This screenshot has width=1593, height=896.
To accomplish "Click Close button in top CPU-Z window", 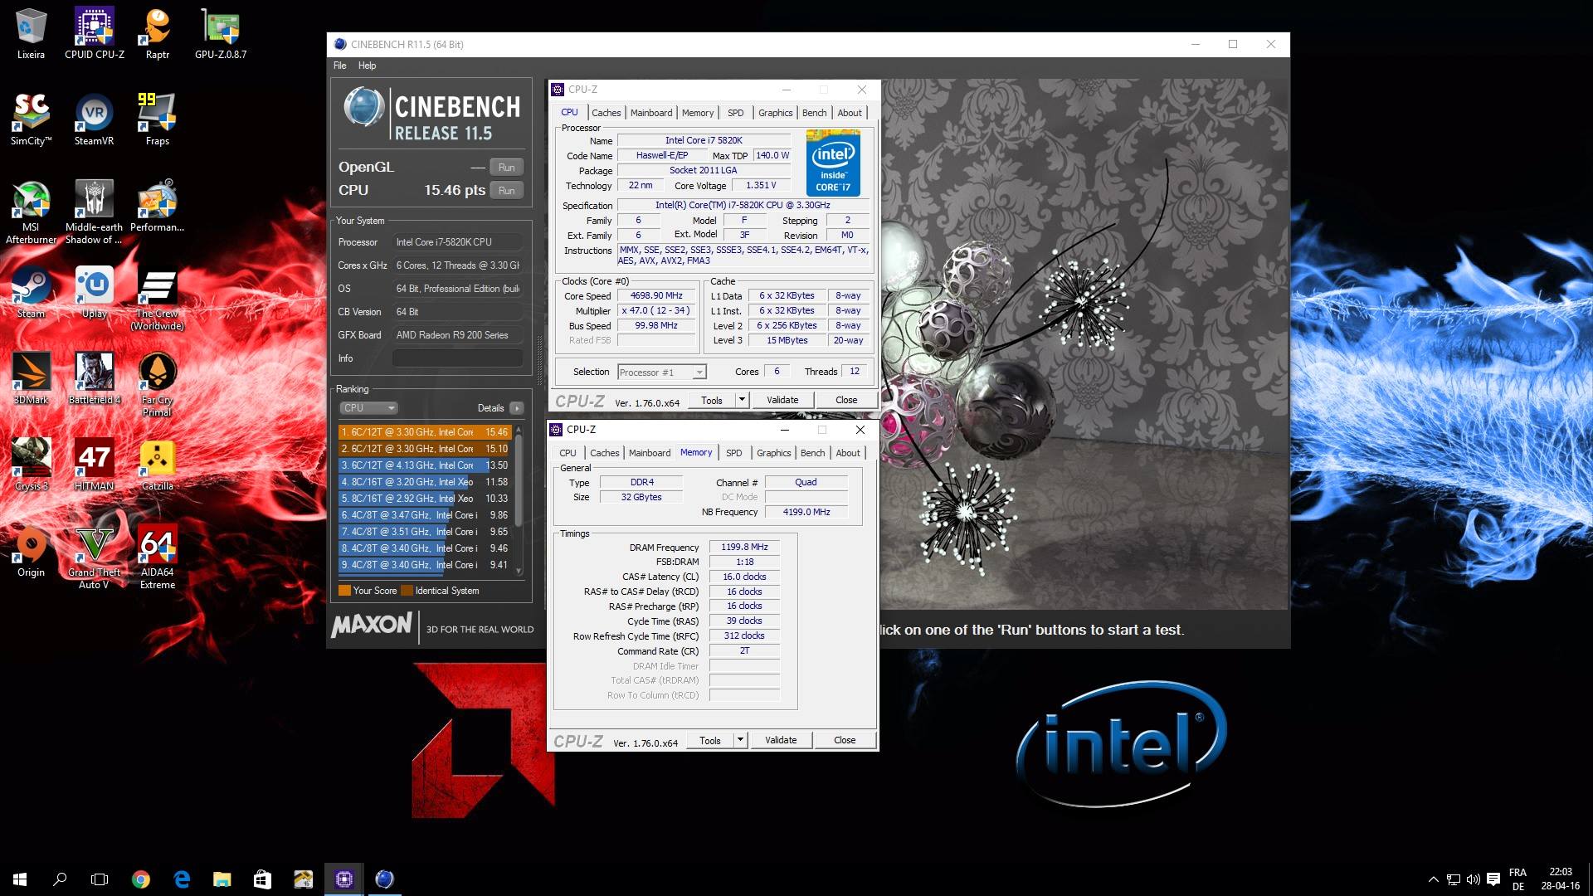I will (x=846, y=400).
